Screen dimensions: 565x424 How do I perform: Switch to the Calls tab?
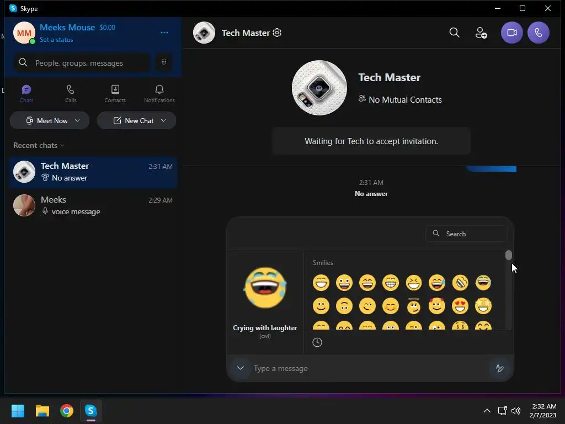(x=71, y=94)
